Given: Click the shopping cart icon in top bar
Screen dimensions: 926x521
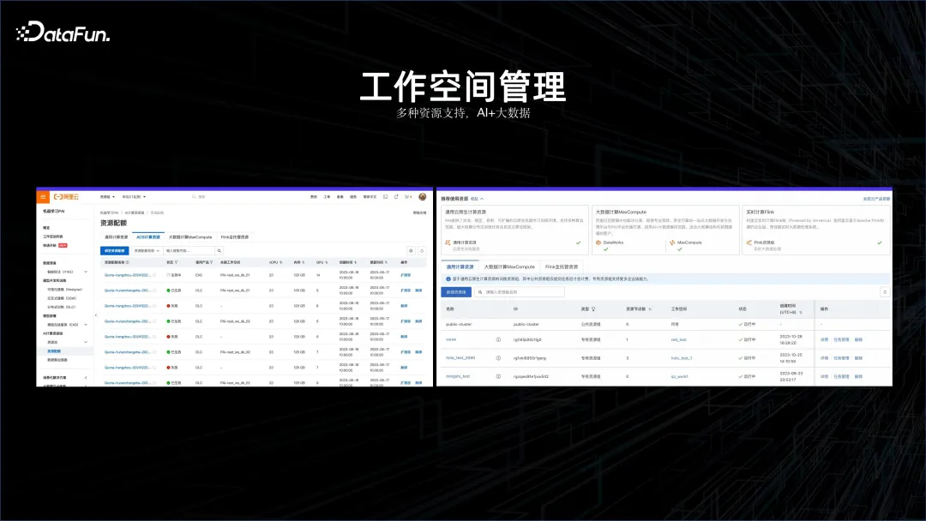Looking at the screenshot, I should (406, 196).
